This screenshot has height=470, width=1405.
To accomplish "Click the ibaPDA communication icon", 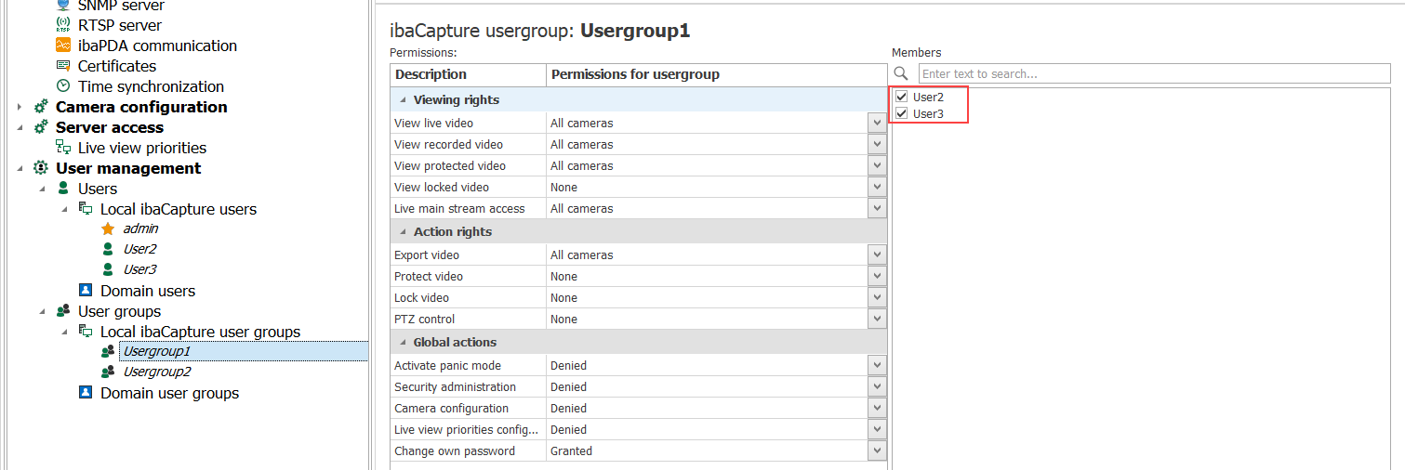I will click(x=63, y=46).
